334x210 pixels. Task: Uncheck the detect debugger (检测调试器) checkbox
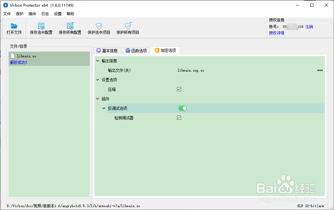pyautogui.click(x=179, y=118)
